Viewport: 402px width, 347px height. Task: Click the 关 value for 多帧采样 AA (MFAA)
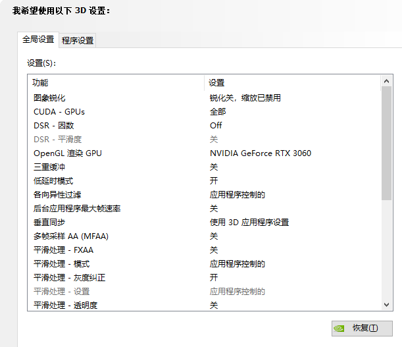tap(214, 236)
